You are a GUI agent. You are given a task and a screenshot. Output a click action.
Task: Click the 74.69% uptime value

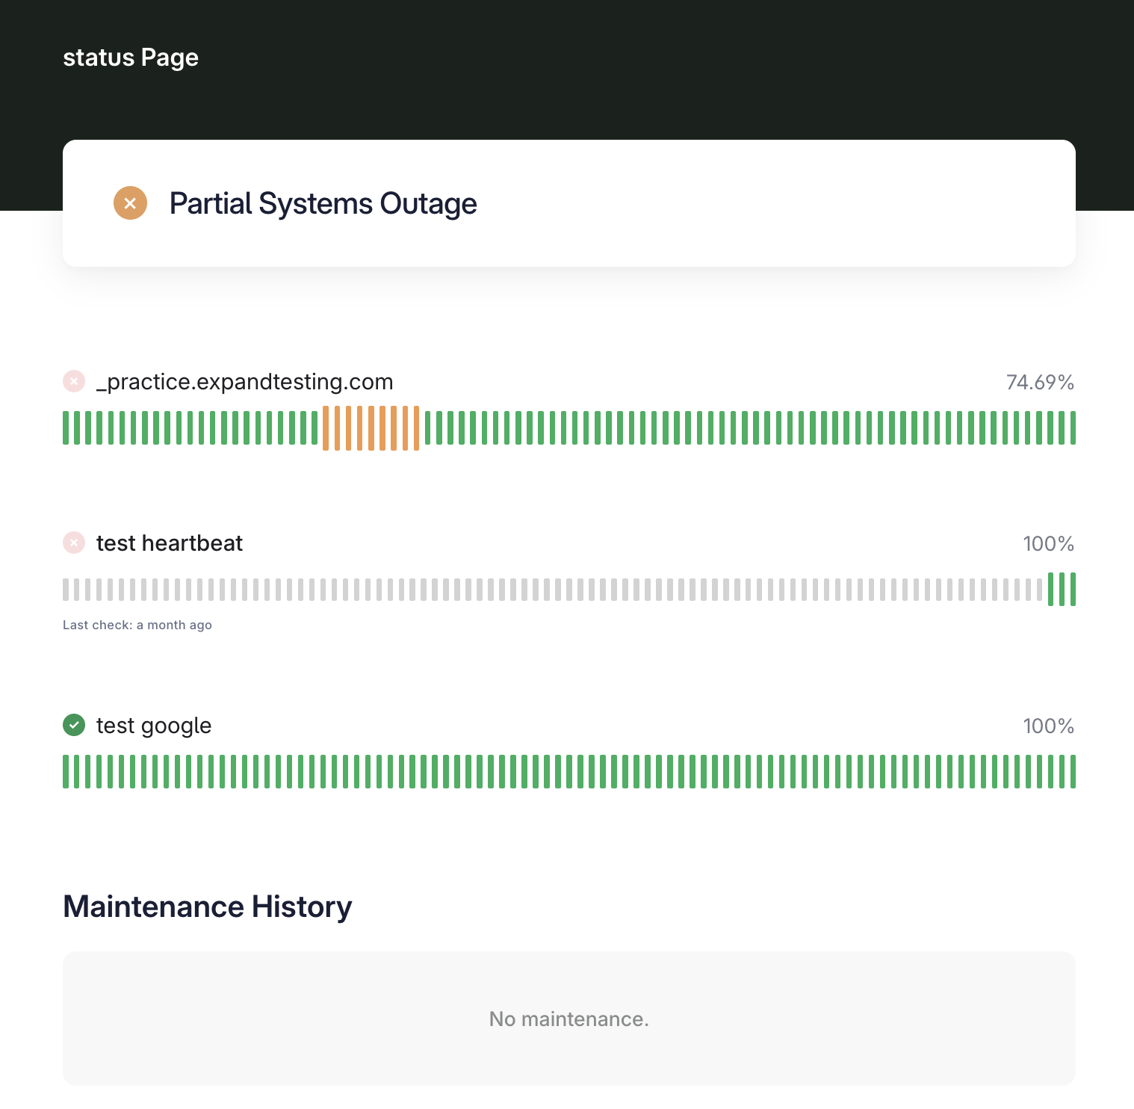(1040, 383)
